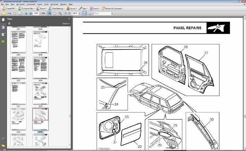Image resolution: width=246 pixels, height=151 pixels.
Task: Select page 1034 thumbnail
Action: point(41,42)
